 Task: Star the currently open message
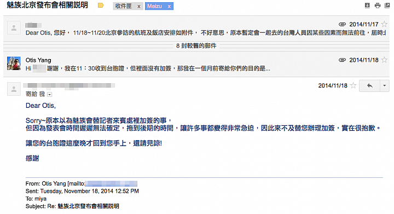click(x=354, y=85)
